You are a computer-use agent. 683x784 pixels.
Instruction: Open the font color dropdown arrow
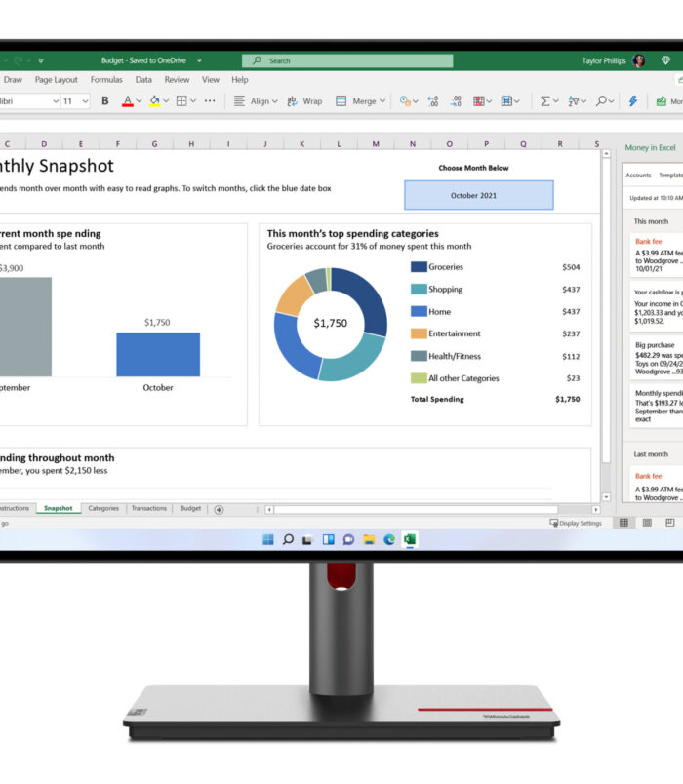[x=140, y=101]
